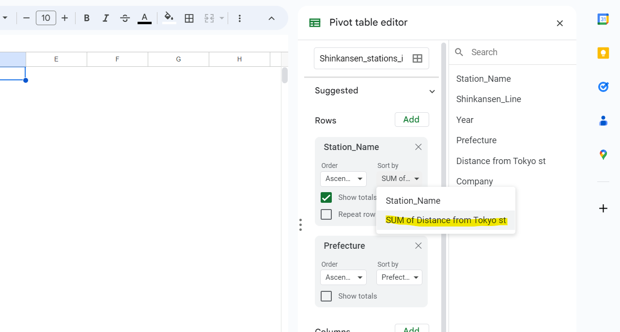This screenshot has height=332, width=620.
Task: Open the cell borders tool
Action: 189,18
